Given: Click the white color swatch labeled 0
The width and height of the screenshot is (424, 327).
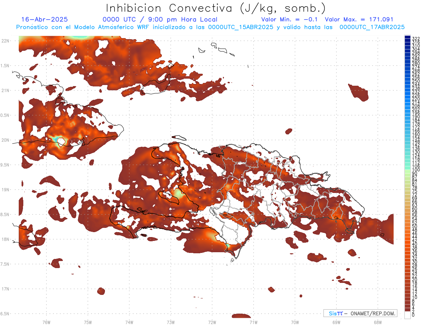Looking at the screenshot, I should point(407,314).
